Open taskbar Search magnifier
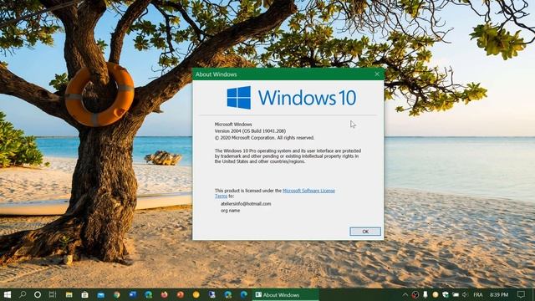The height and width of the screenshot is (301, 535). [x=23, y=294]
